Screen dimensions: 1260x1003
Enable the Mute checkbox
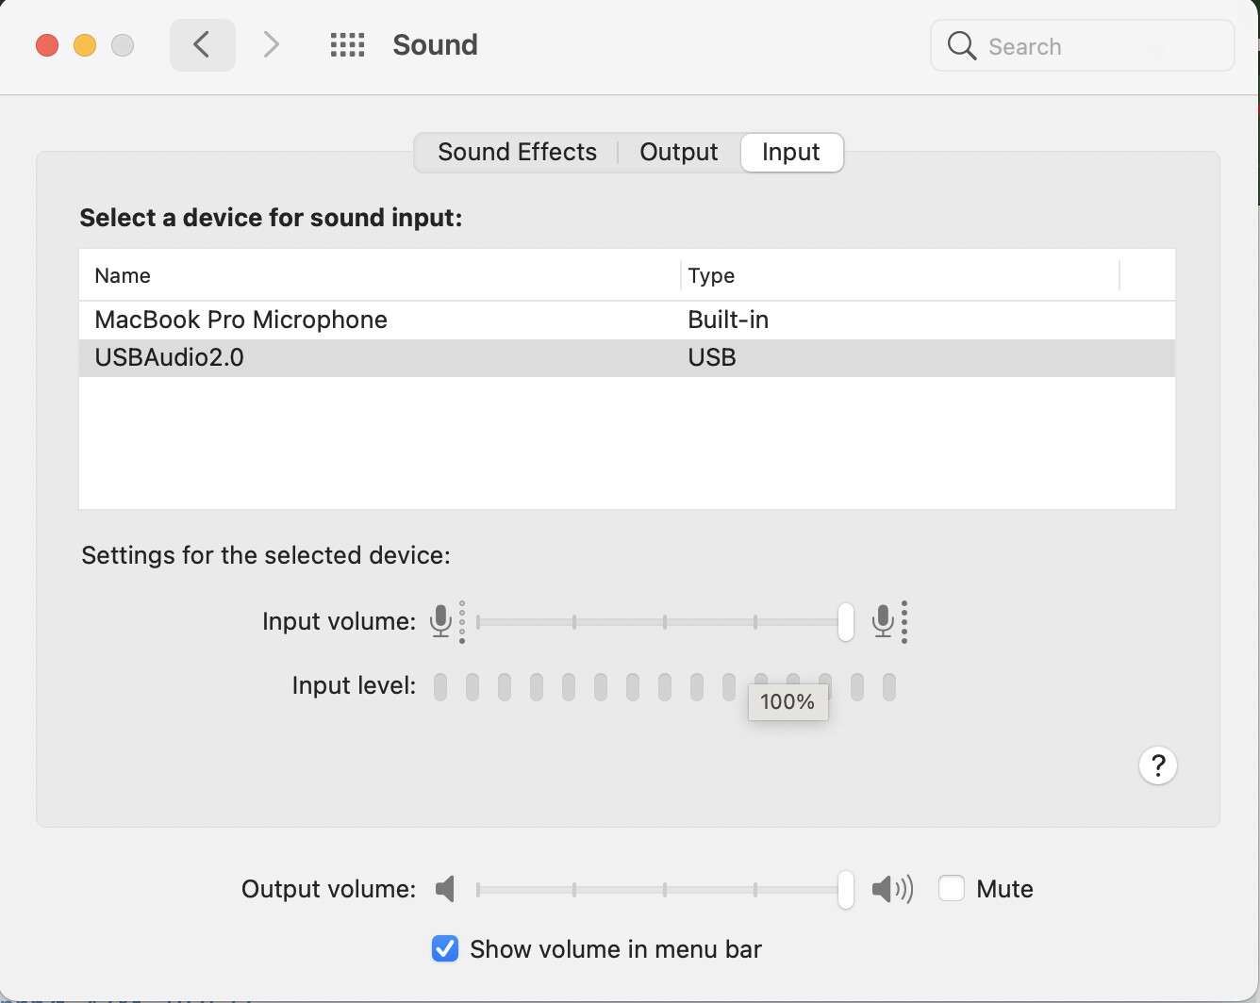(x=952, y=888)
